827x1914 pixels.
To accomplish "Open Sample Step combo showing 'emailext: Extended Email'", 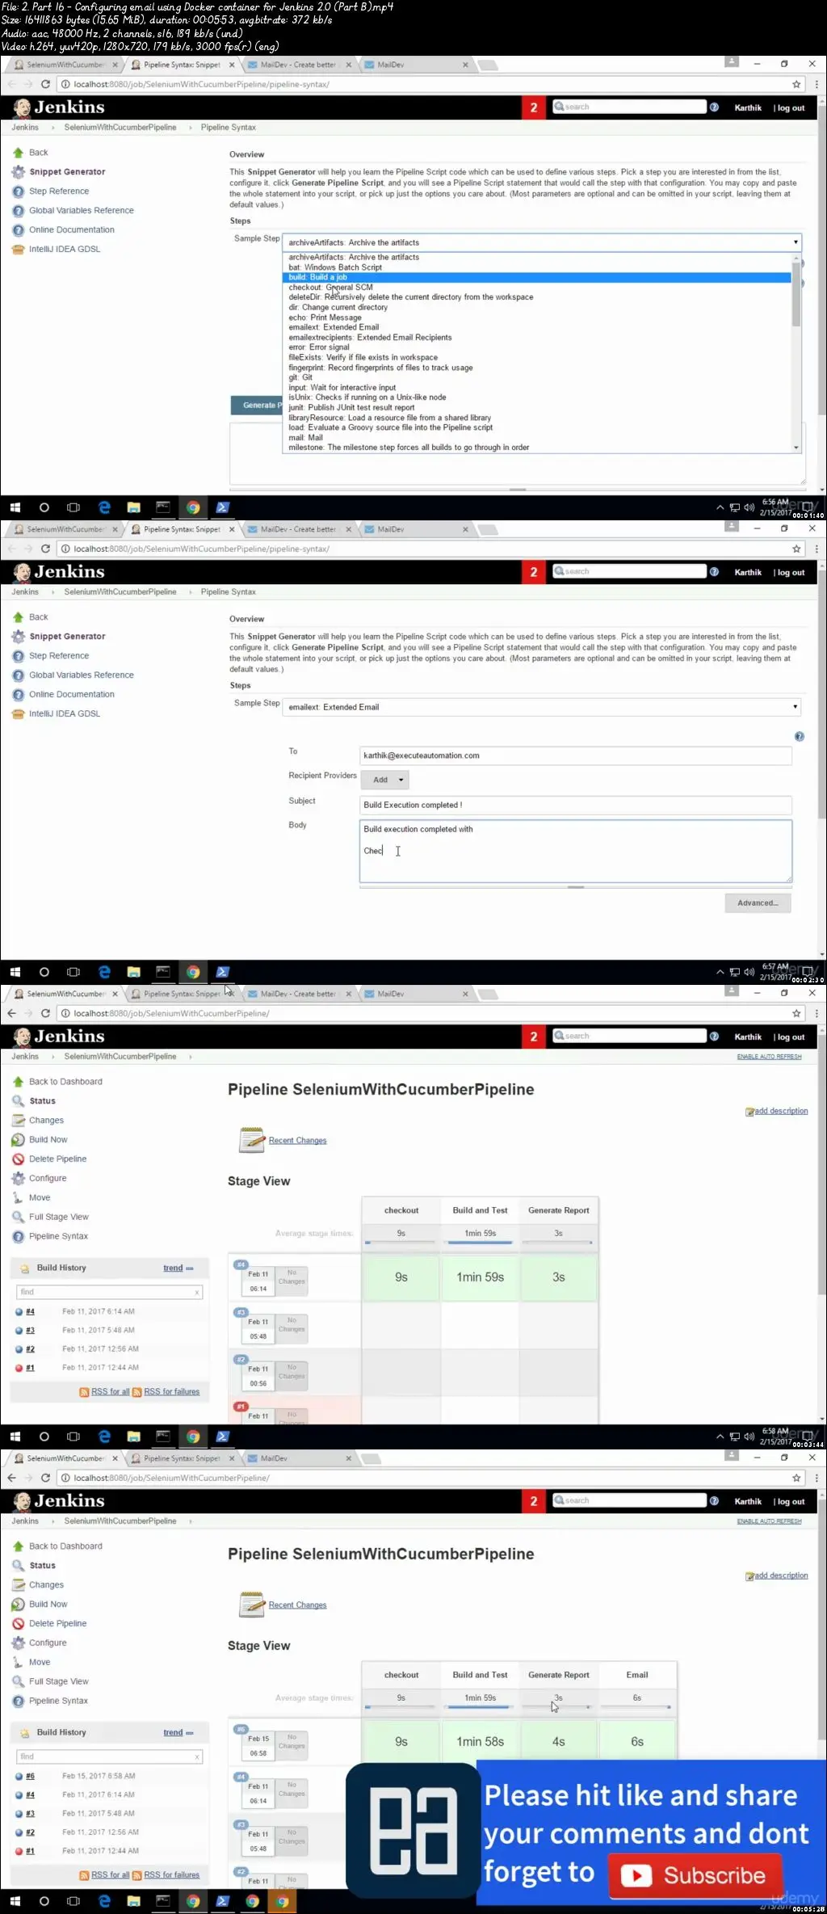I will click(x=542, y=707).
